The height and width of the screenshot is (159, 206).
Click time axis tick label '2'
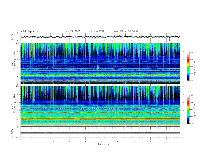[x=53, y=142]
